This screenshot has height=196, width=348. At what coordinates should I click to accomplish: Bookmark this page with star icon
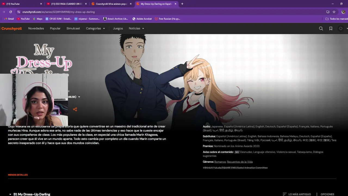[334, 12]
